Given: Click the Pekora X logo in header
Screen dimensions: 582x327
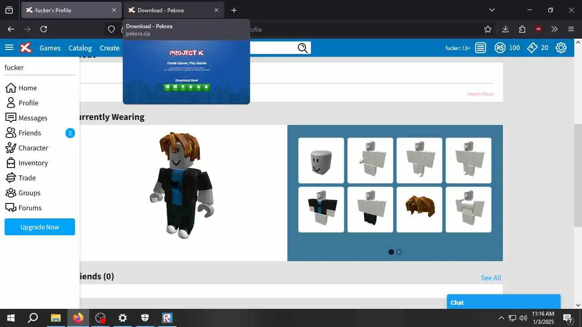Looking at the screenshot, I should pos(26,48).
